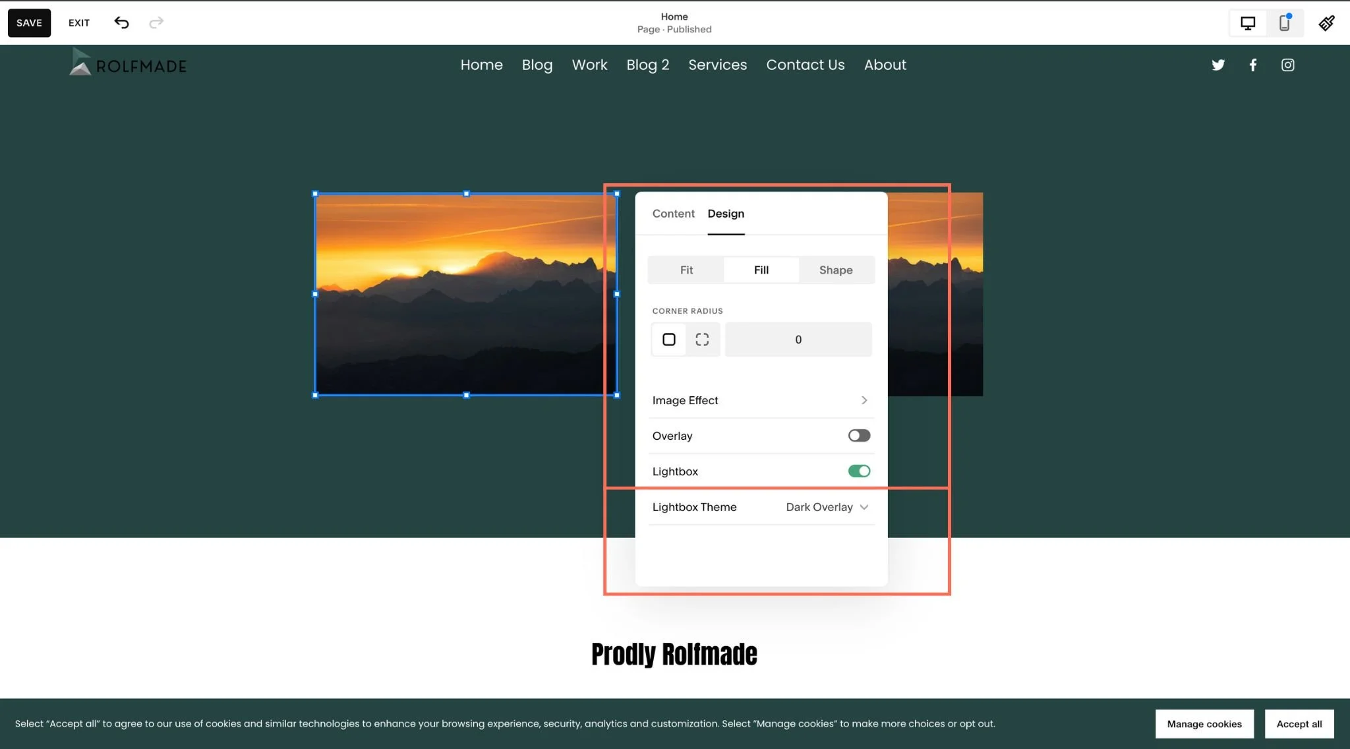Select the Shape option tab
This screenshot has width=1350, height=749.
[836, 270]
